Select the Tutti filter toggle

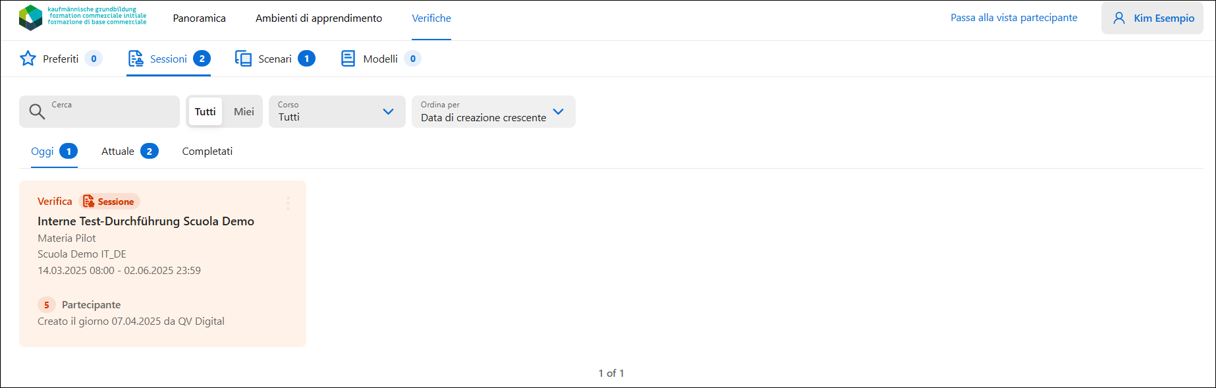click(206, 111)
